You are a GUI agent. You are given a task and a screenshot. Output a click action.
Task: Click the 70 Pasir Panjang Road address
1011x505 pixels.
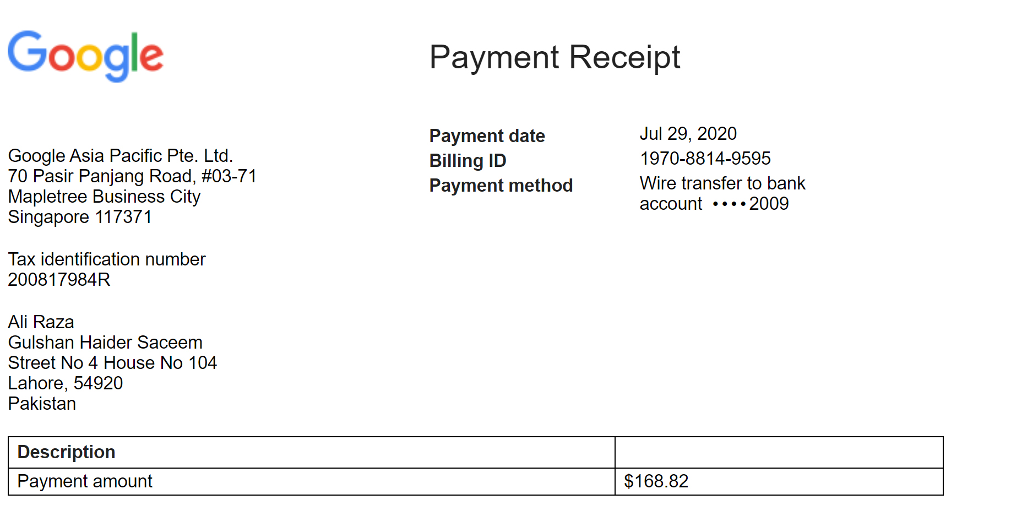132,176
